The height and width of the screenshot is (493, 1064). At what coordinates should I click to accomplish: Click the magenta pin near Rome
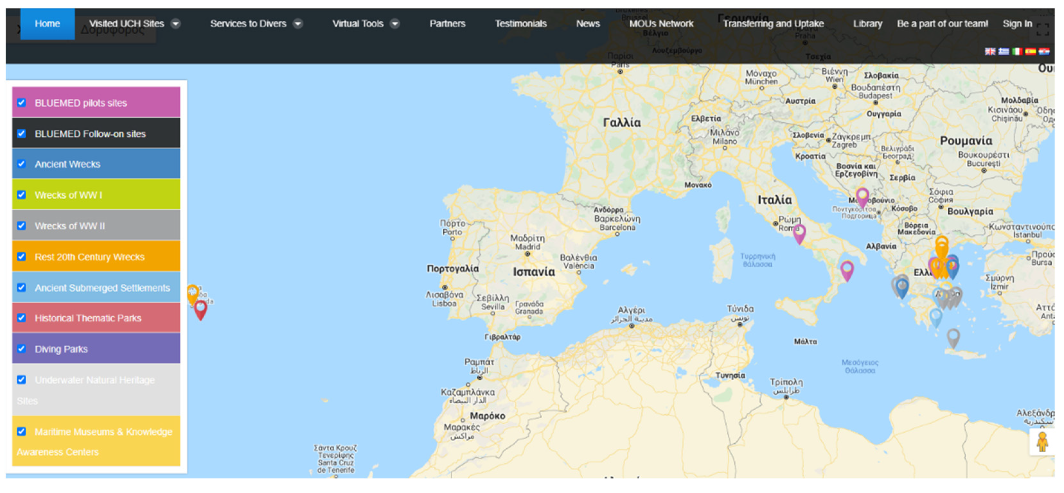click(799, 234)
